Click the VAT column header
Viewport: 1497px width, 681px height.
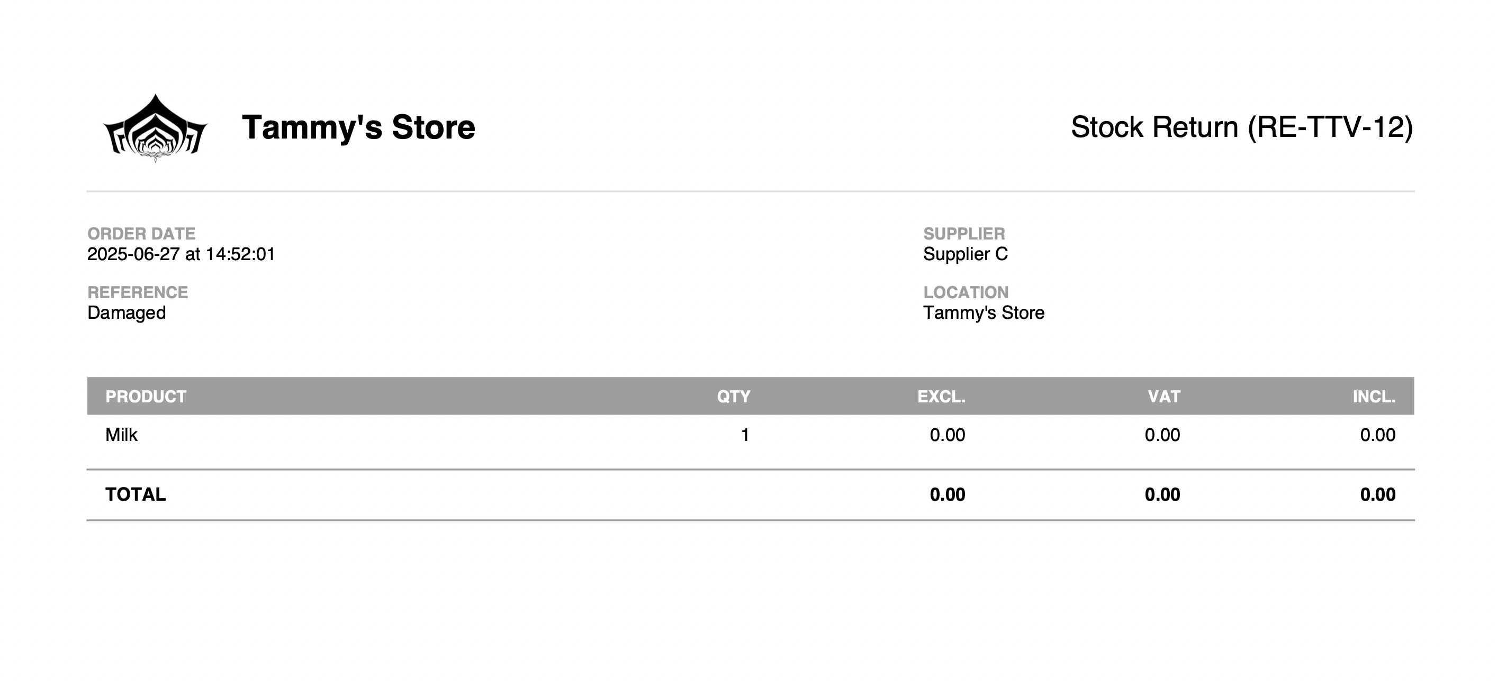[x=1164, y=397]
